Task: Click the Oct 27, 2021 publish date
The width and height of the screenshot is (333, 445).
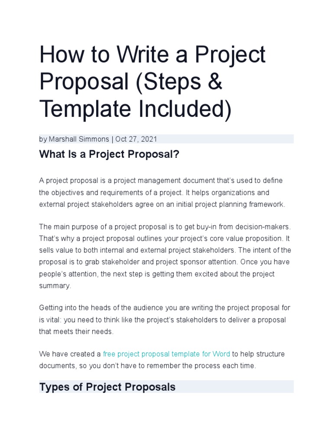Action: coord(136,139)
